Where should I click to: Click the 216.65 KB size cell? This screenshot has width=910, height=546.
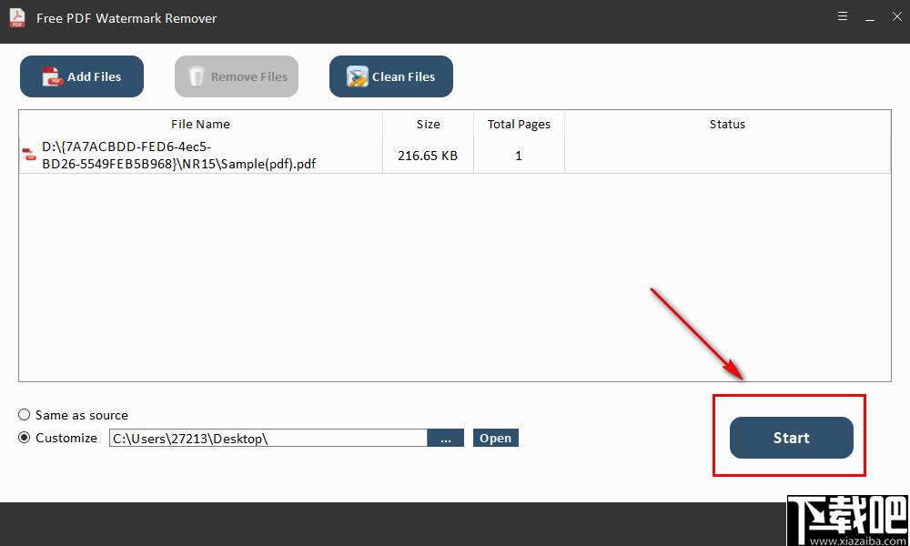(428, 156)
